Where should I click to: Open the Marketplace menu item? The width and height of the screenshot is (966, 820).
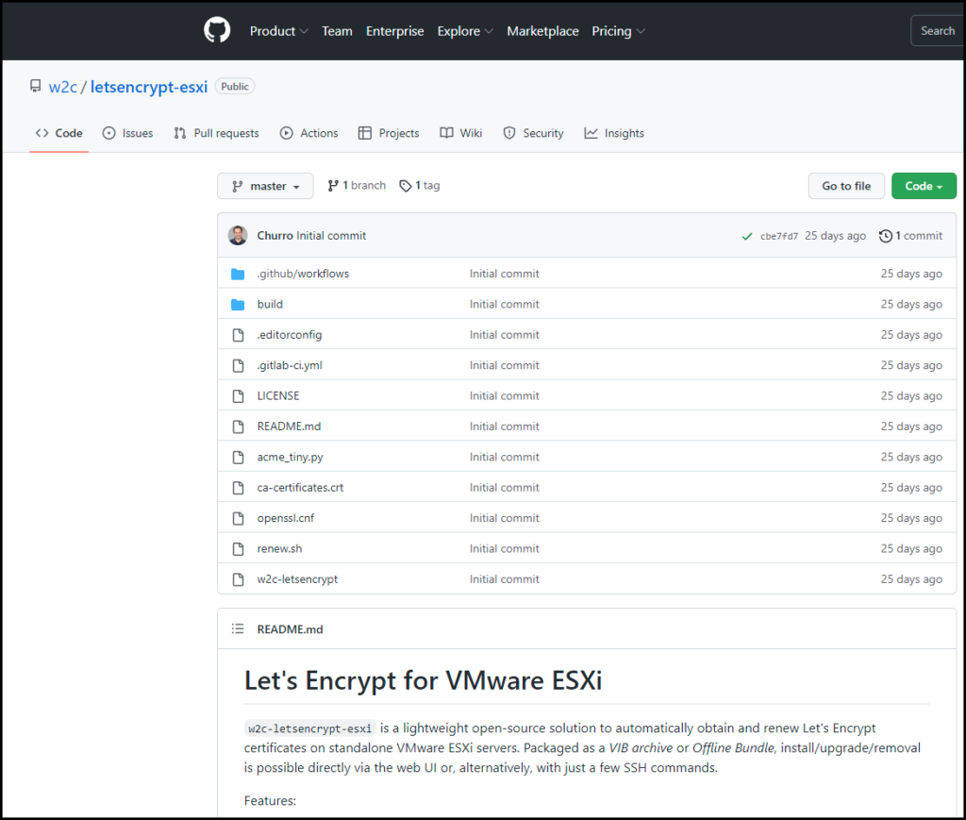click(x=542, y=30)
